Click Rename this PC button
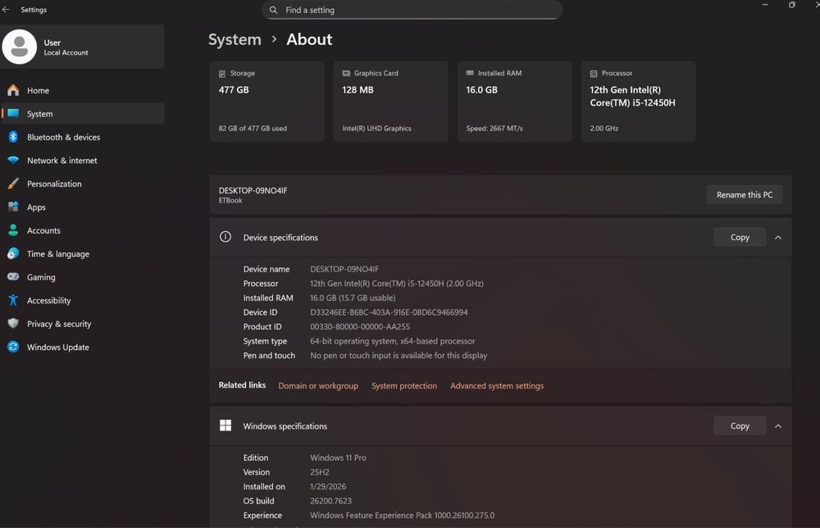 click(745, 194)
